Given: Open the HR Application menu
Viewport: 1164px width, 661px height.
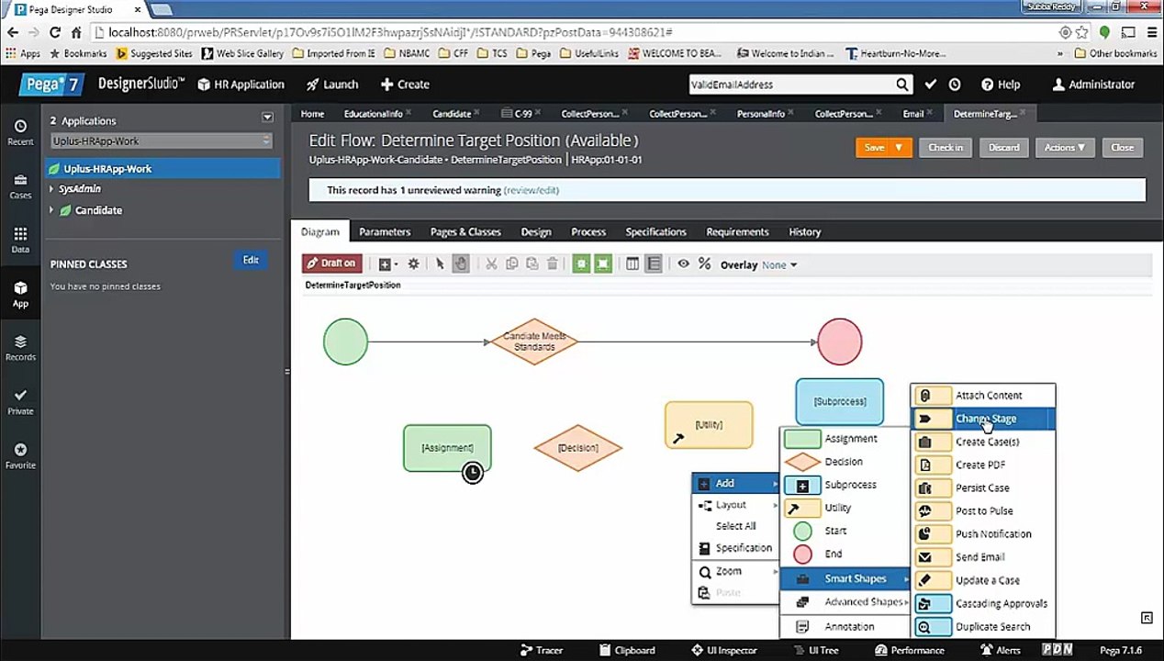Looking at the screenshot, I should (241, 84).
